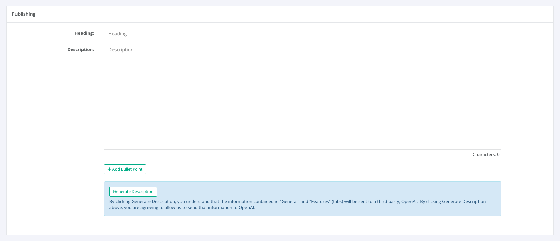Click the plus icon on Add Bullet Point
This screenshot has width=560, height=241.
(x=109, y=169)
